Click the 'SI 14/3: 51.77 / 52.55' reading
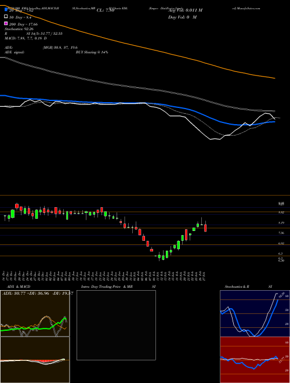 [45, 34]
